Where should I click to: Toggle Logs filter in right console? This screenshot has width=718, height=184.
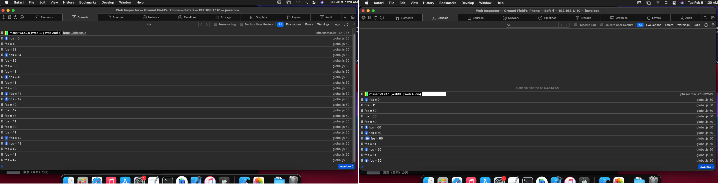pyautogui.click(x=697, y=25)
